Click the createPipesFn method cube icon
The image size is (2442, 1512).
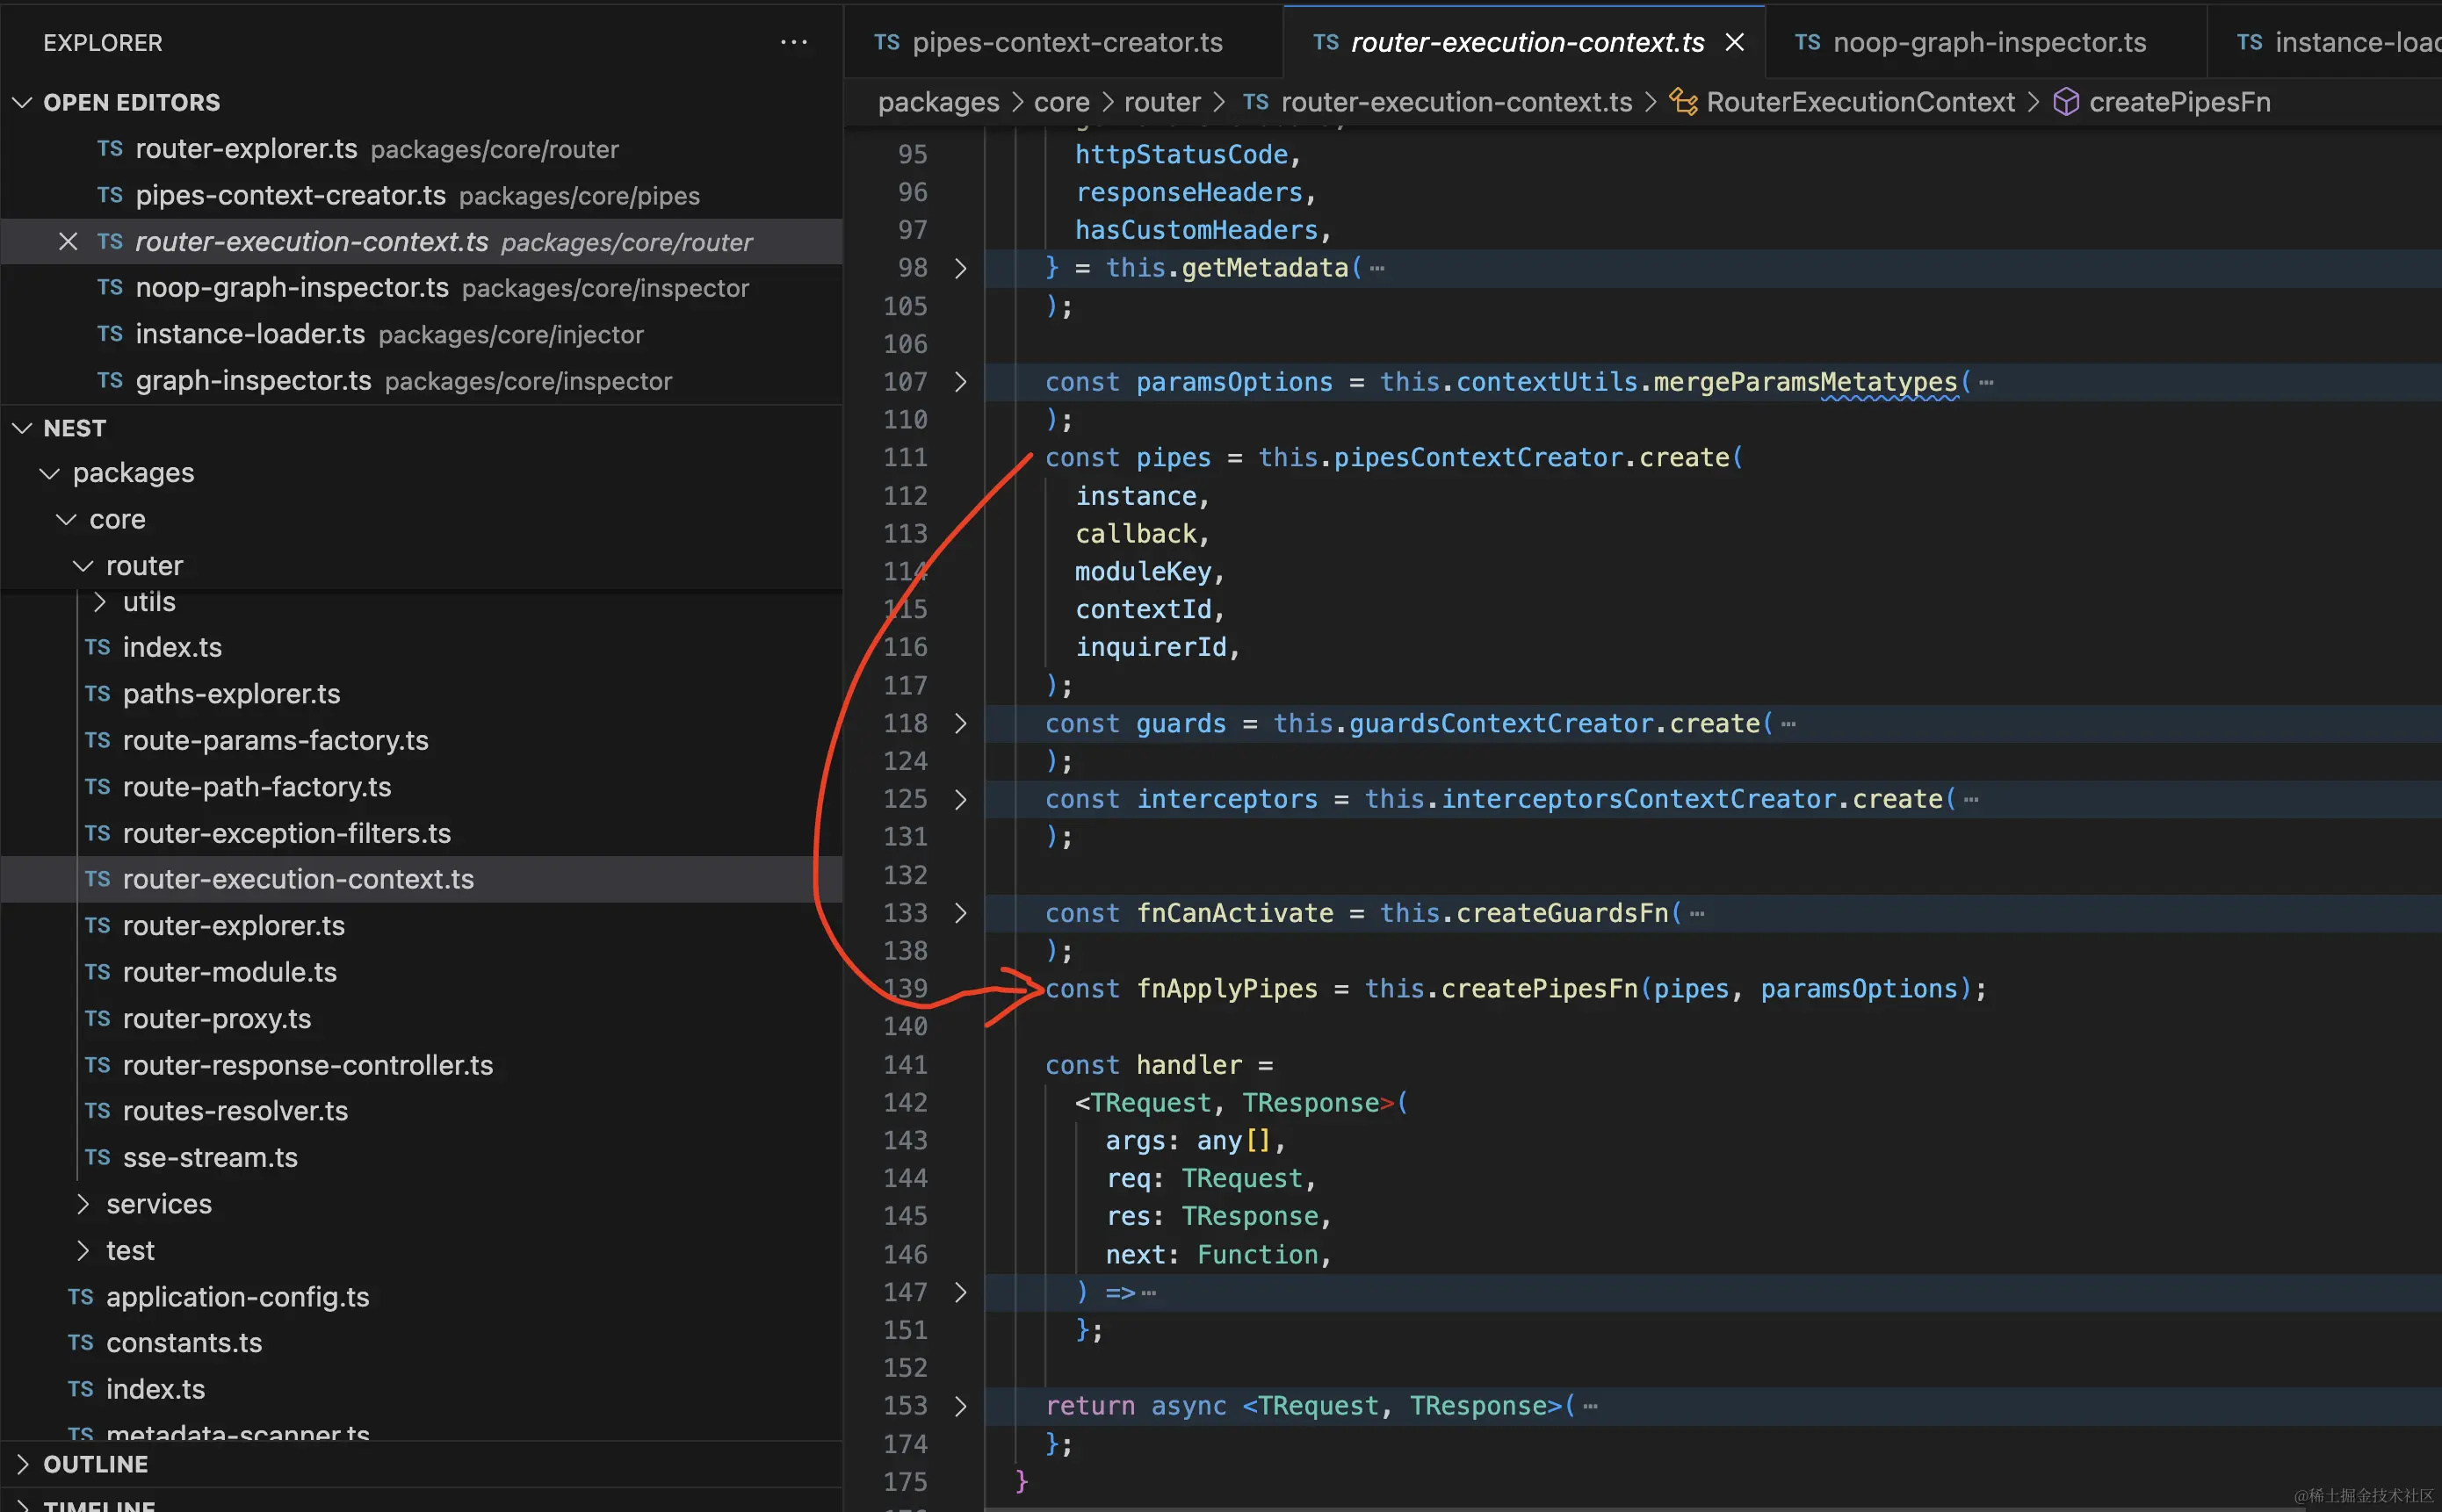2066,102
